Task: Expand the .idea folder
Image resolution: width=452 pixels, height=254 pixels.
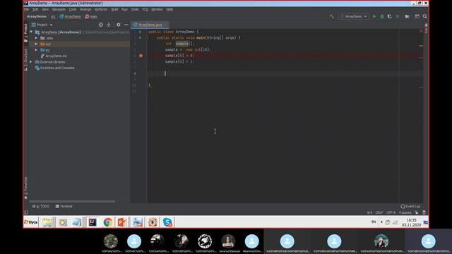Action: 36,38
